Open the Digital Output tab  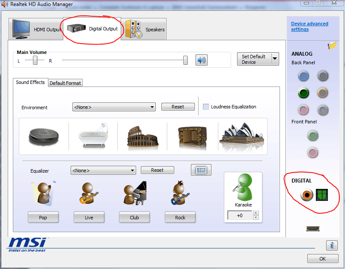click(x=92, y=29)
